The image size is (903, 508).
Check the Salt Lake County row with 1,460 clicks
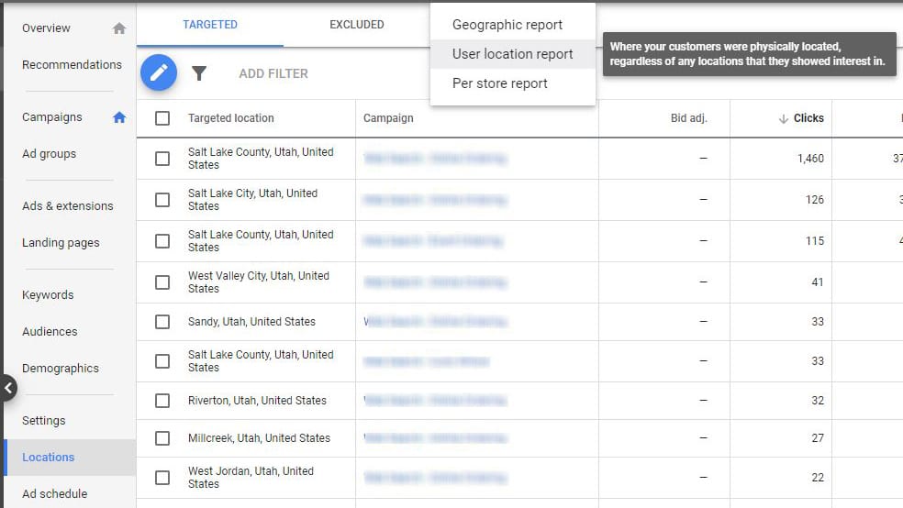[x=162, y=159]
